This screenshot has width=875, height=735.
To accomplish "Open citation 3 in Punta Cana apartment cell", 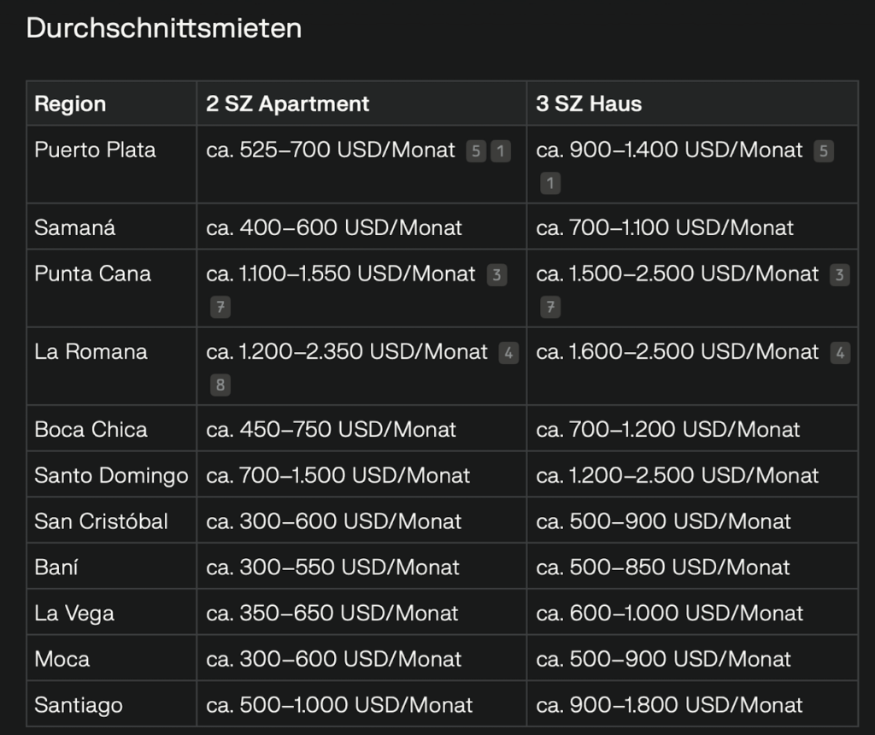I will click(x=496, y=275).
